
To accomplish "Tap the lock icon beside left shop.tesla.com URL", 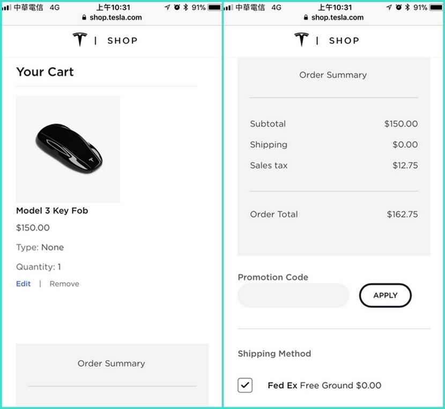I will point(84,17).
